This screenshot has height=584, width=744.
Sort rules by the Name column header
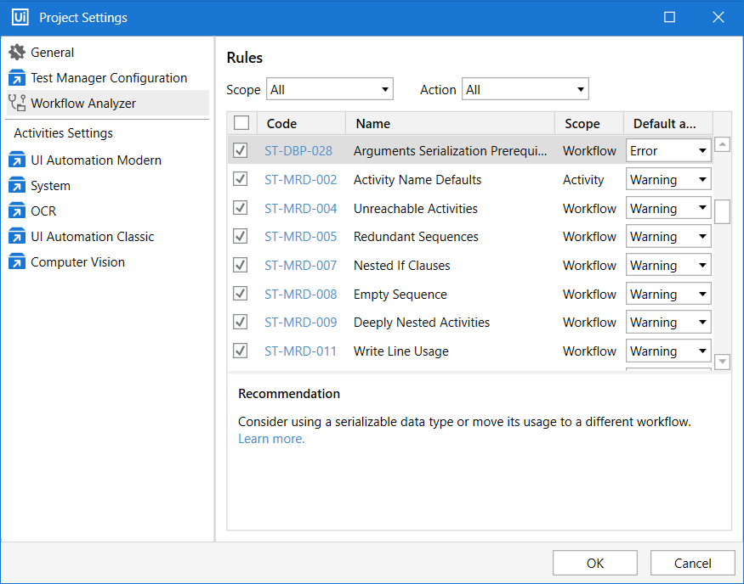pyautogui.click(x=373, y=124)
